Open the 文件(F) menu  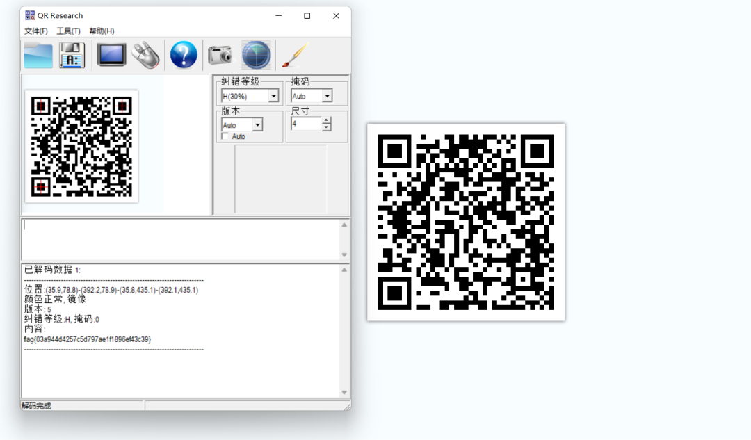click(36, 31)
